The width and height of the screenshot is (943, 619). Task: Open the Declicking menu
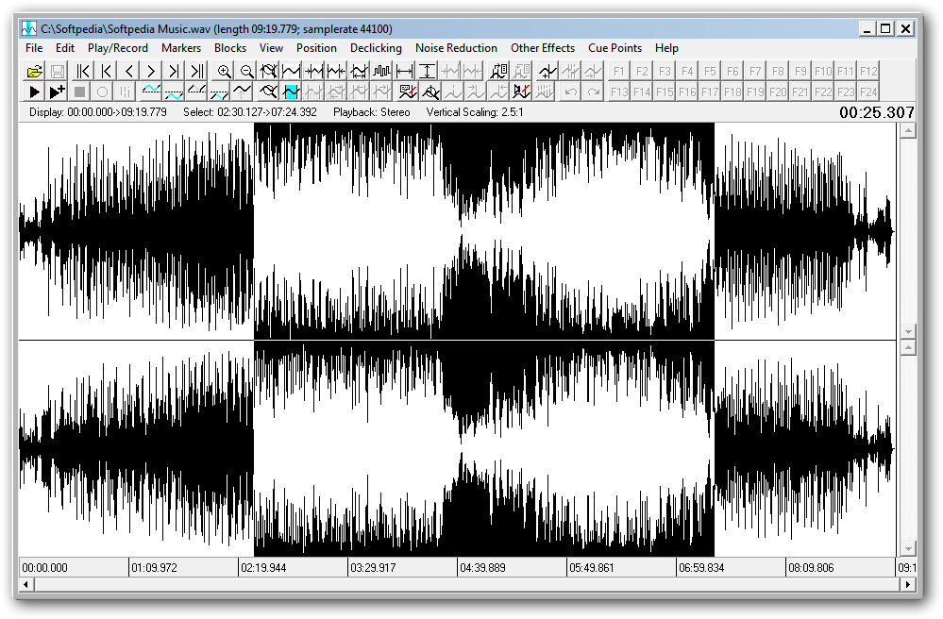pyautogui.click(x=376, y=48)
